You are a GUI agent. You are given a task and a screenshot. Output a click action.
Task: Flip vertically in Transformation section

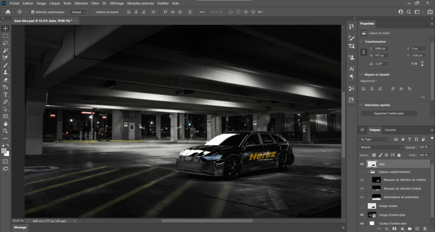(x=422, y=64)
